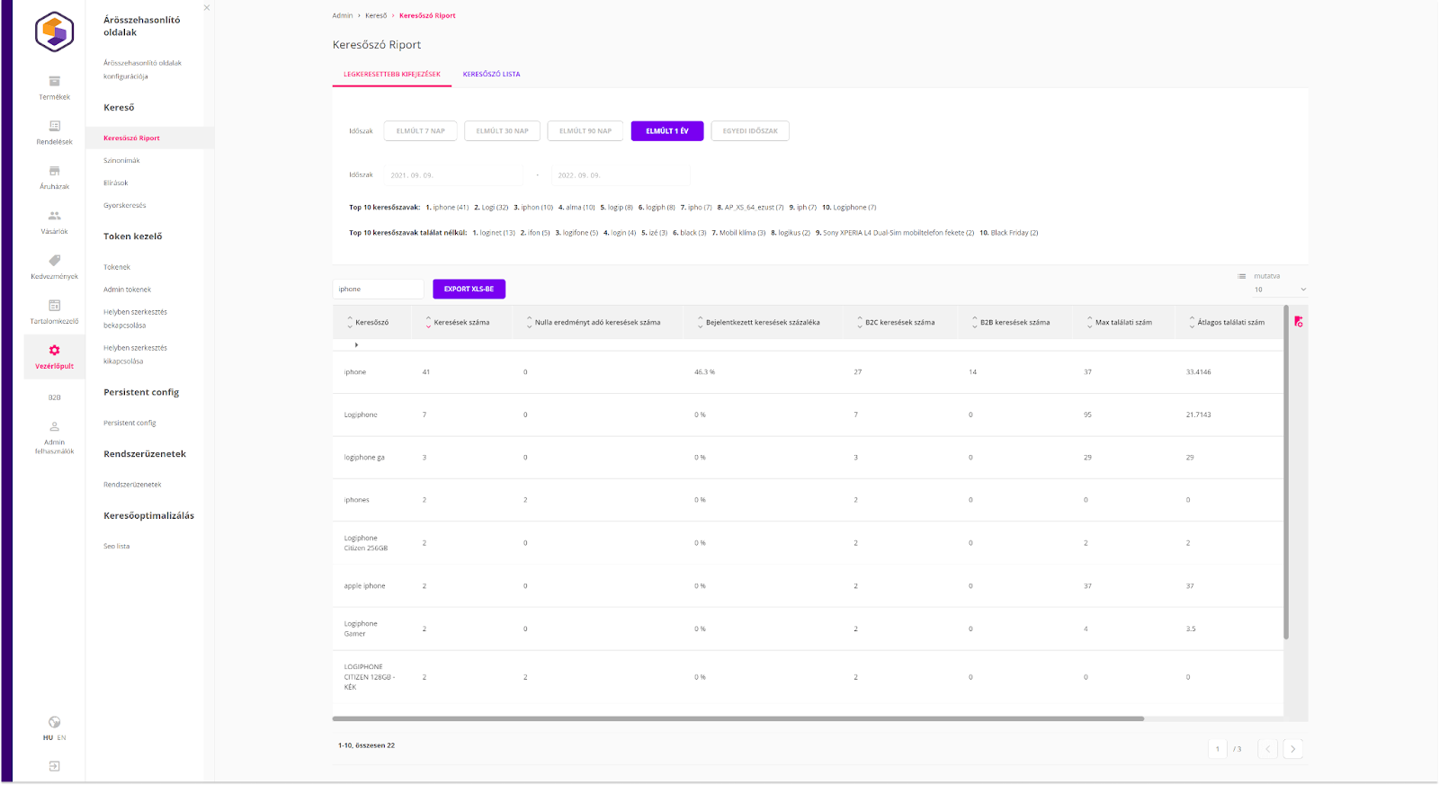Image resolution: width=1439 pixels, height=785 pixels.
Task: Switch language to EN
Action: [x=61, y=738]
